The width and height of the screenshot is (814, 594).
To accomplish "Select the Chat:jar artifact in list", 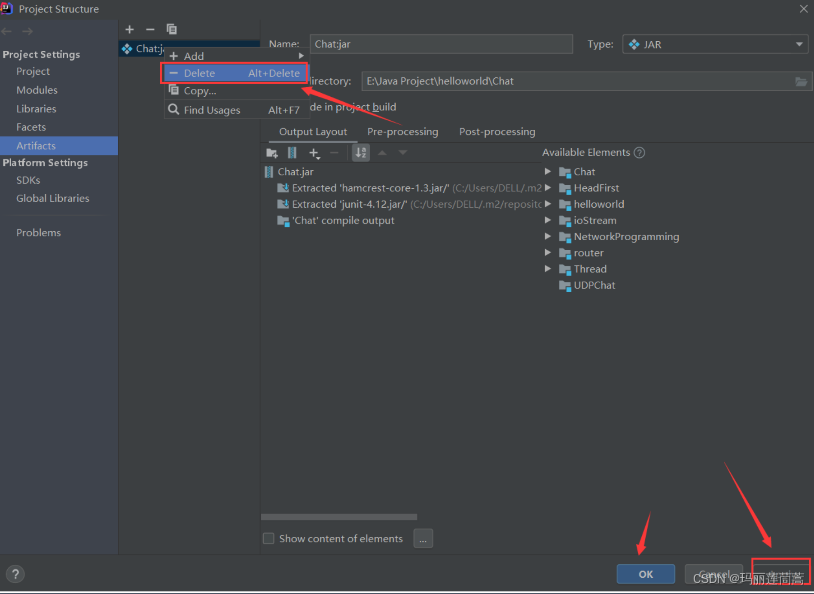I will [143, 49].
